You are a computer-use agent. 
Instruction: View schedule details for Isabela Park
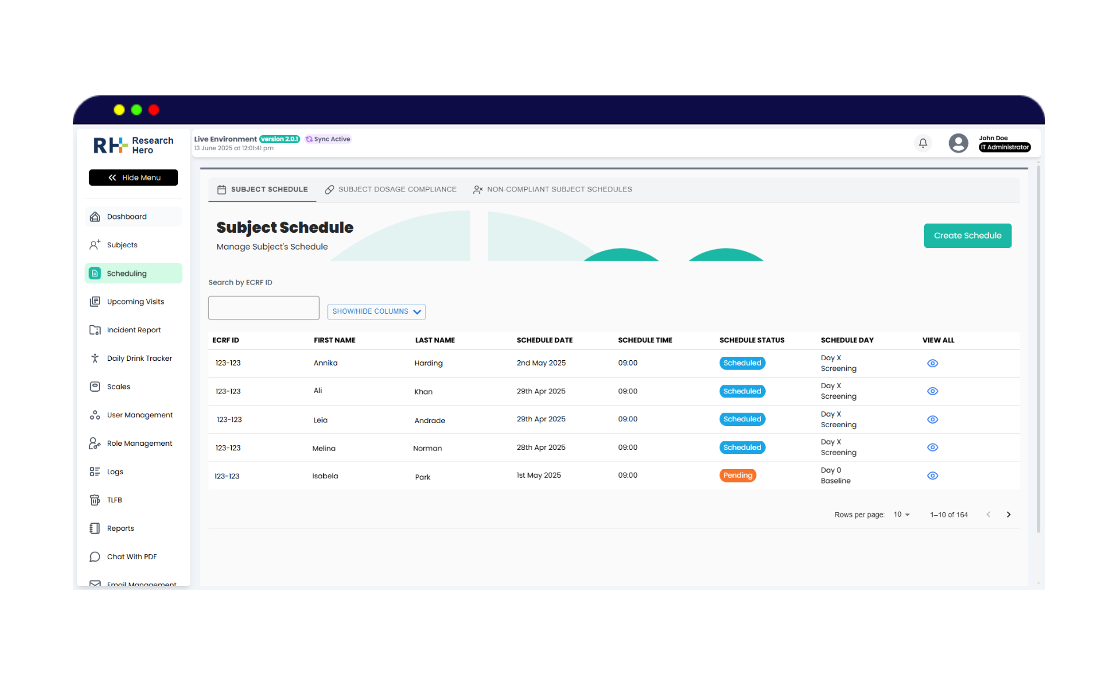coord(932,475)
